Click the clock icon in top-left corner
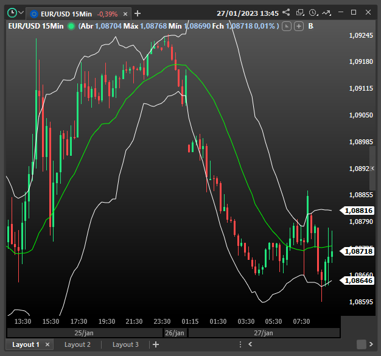Image resolution: width=381 pixels, height=356 pixels. point(11,12)
